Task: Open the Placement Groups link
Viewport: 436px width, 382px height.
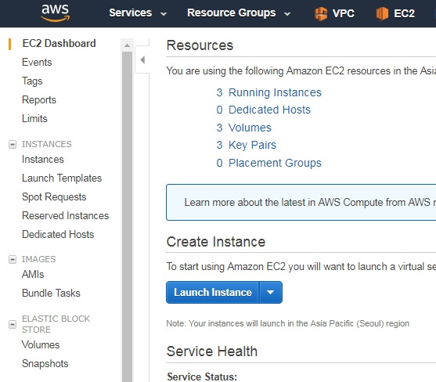Action: 275,163
